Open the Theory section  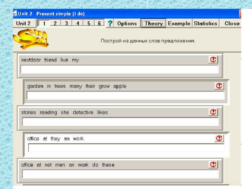154,24
